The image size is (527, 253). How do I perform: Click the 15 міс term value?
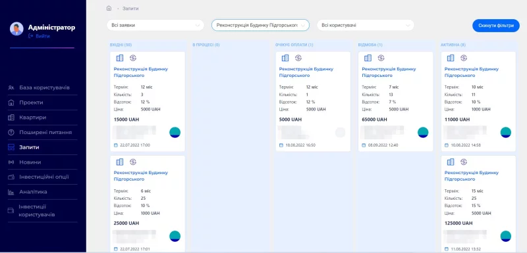pos(477,191)
